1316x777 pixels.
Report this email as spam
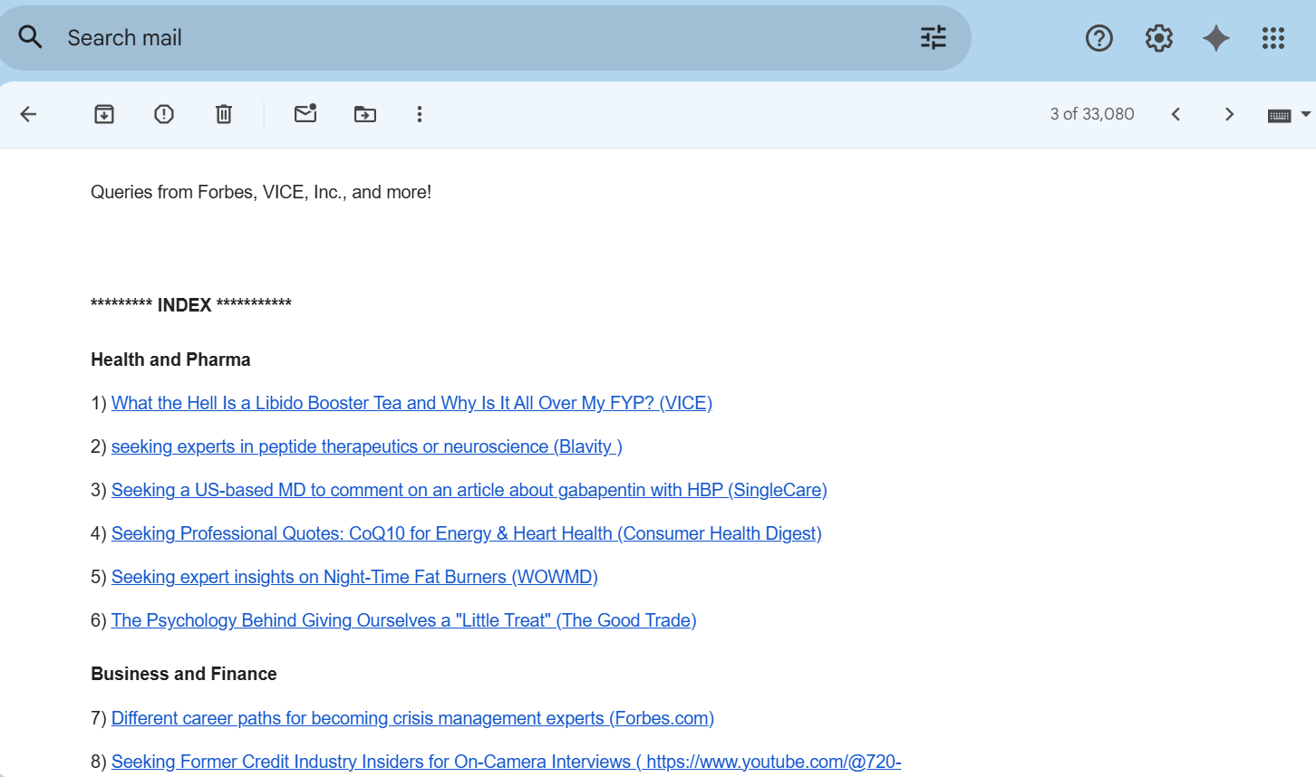point(164,114)
